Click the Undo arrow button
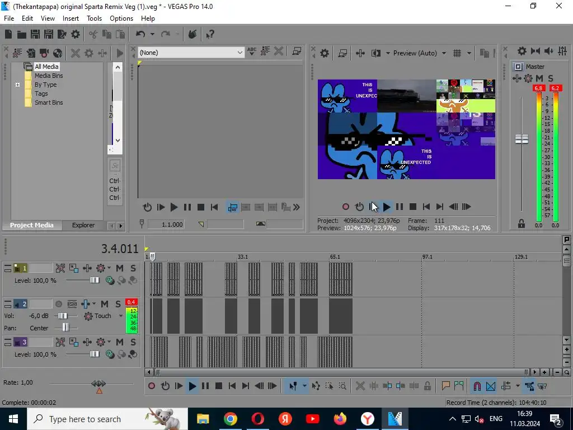573x430 pixels. coord(140,34)
